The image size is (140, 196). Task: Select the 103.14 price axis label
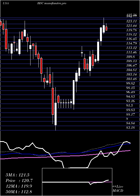click(131, 75)
